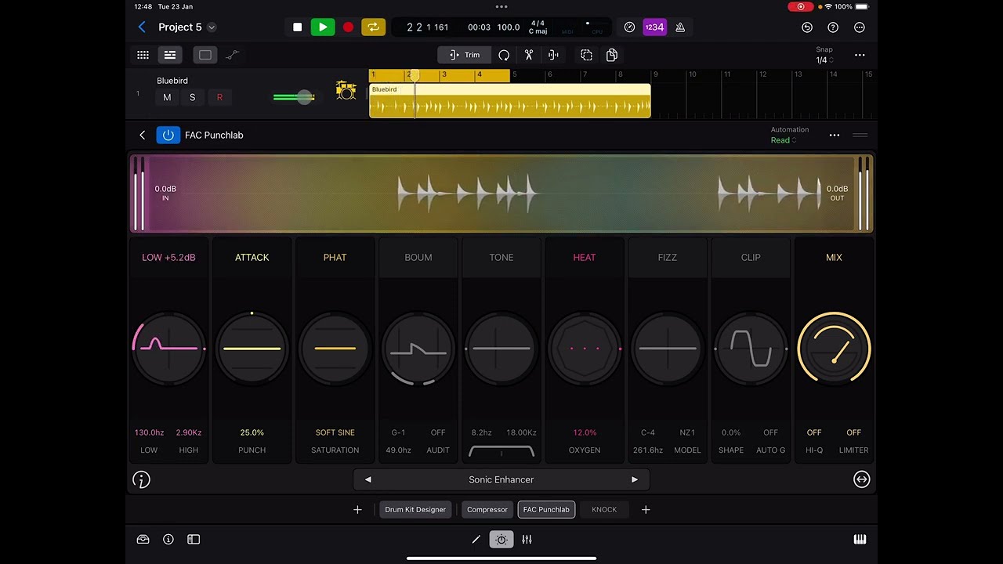This screenshot has width=1003, height=564.
Task: Toggle AUTO G off setting
Action: click(x=770, y=432)
